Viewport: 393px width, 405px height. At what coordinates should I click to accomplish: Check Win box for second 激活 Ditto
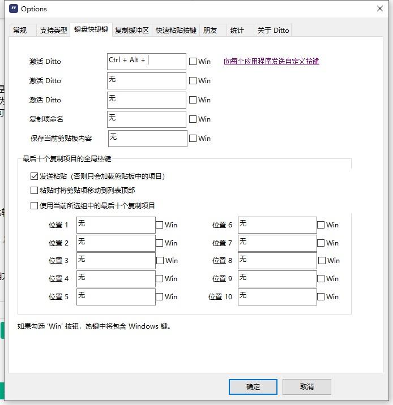click(x=200, y=80)
